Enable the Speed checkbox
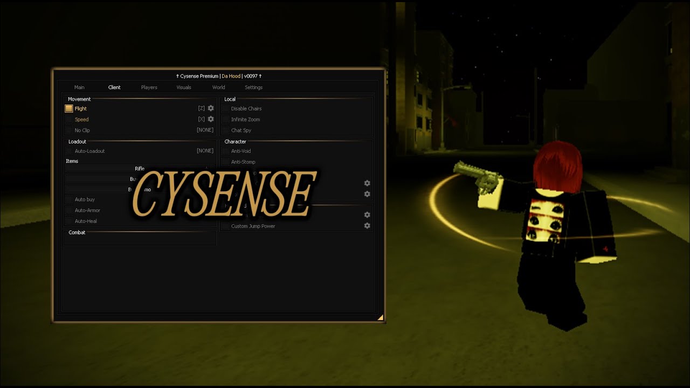 tap(69, 119)
